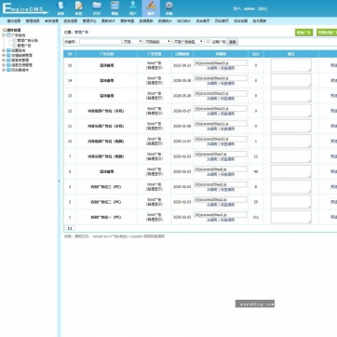This screenshot has width=337, height=337.
Task: Select 管理信息 in the secondary menu
Action: pyautogui.click(x=33, y=21)
